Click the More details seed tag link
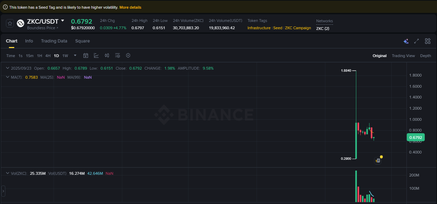This screenshot has height=204, width=437. click(x=131, y=7)
